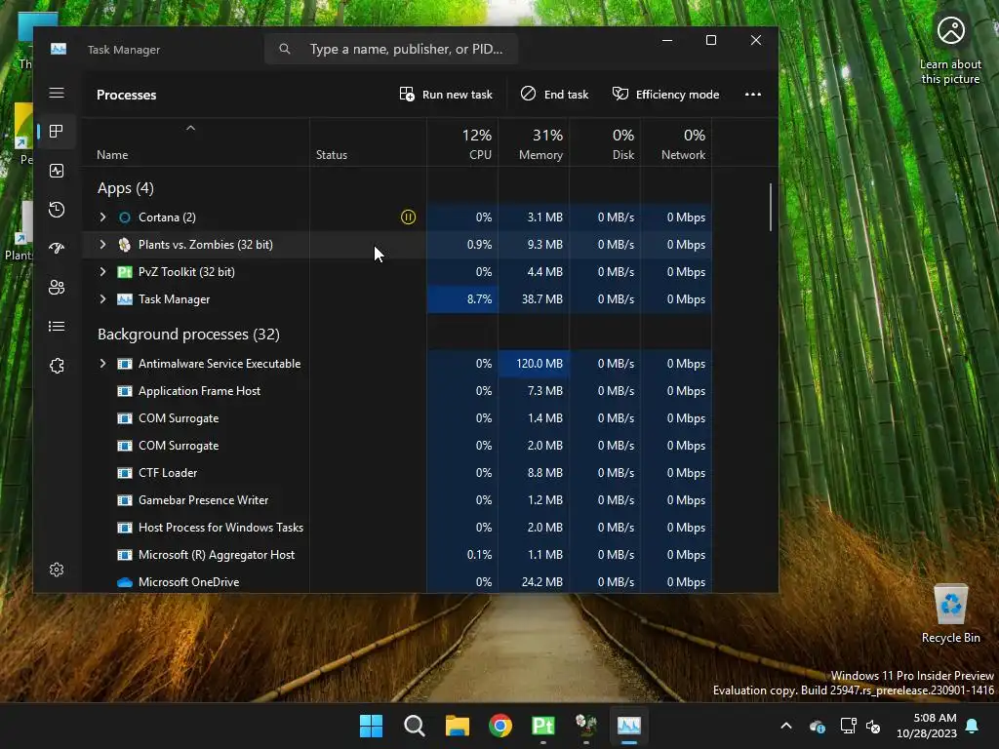
Task: Select the Processes page icon in sidebar
Action: point(57,132)
